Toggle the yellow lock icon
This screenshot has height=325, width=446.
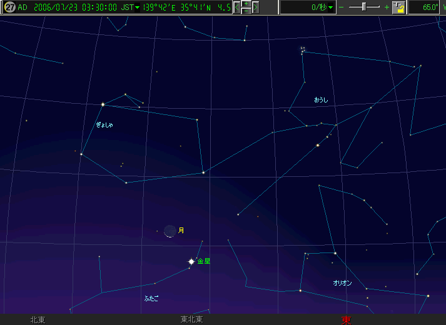[x=400, y=7]
